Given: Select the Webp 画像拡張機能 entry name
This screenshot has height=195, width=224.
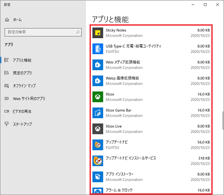Looking at the screenshot, I should click(122, 78).
